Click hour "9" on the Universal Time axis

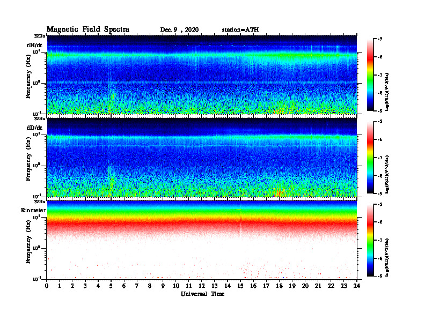click(x=163, y=286)
